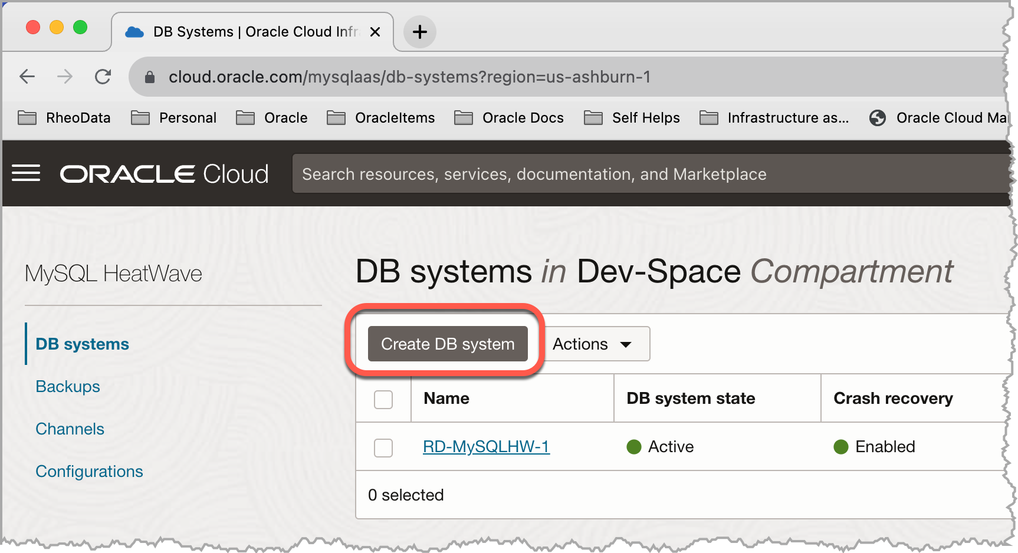Open the Oracle Cloud hamburger navigation menu
This screenshot has height=553, width=1018.
coord(26,173)
